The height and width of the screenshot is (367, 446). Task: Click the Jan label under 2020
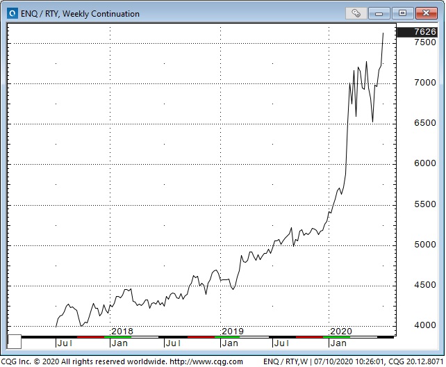point(338,343)
